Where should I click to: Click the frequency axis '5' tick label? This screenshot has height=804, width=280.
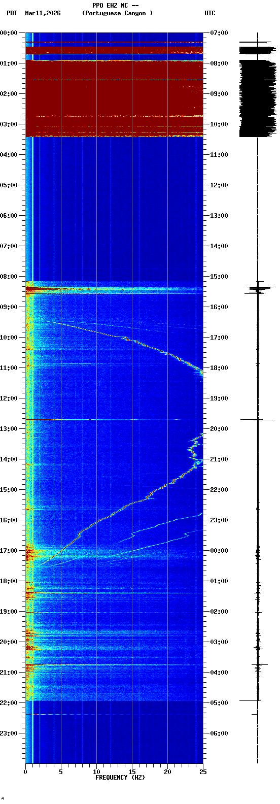point(61,772)
